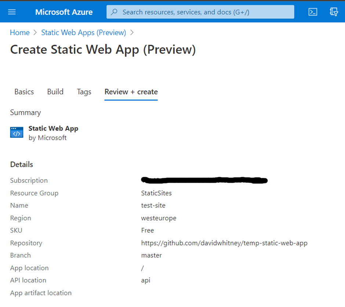Click the chevron after Static Web Apps breadcrumb
Image resolution: width=345 pixels, height=307 pixels.
(x=132, y=33)
